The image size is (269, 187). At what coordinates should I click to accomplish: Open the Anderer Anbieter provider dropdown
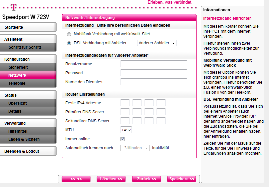coord(157,43)
